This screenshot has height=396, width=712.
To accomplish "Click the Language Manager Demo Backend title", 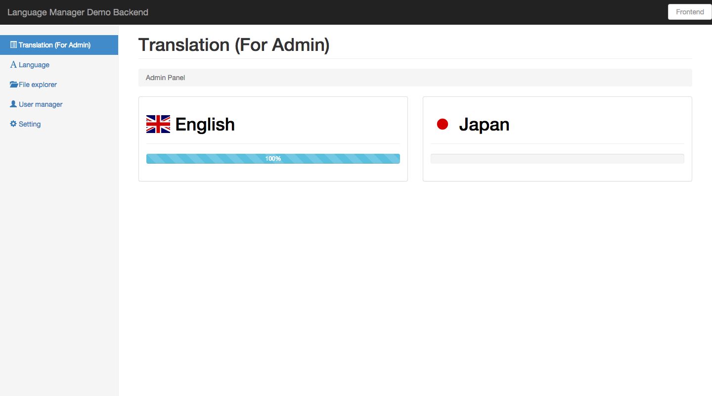I will tap(78, 12).
